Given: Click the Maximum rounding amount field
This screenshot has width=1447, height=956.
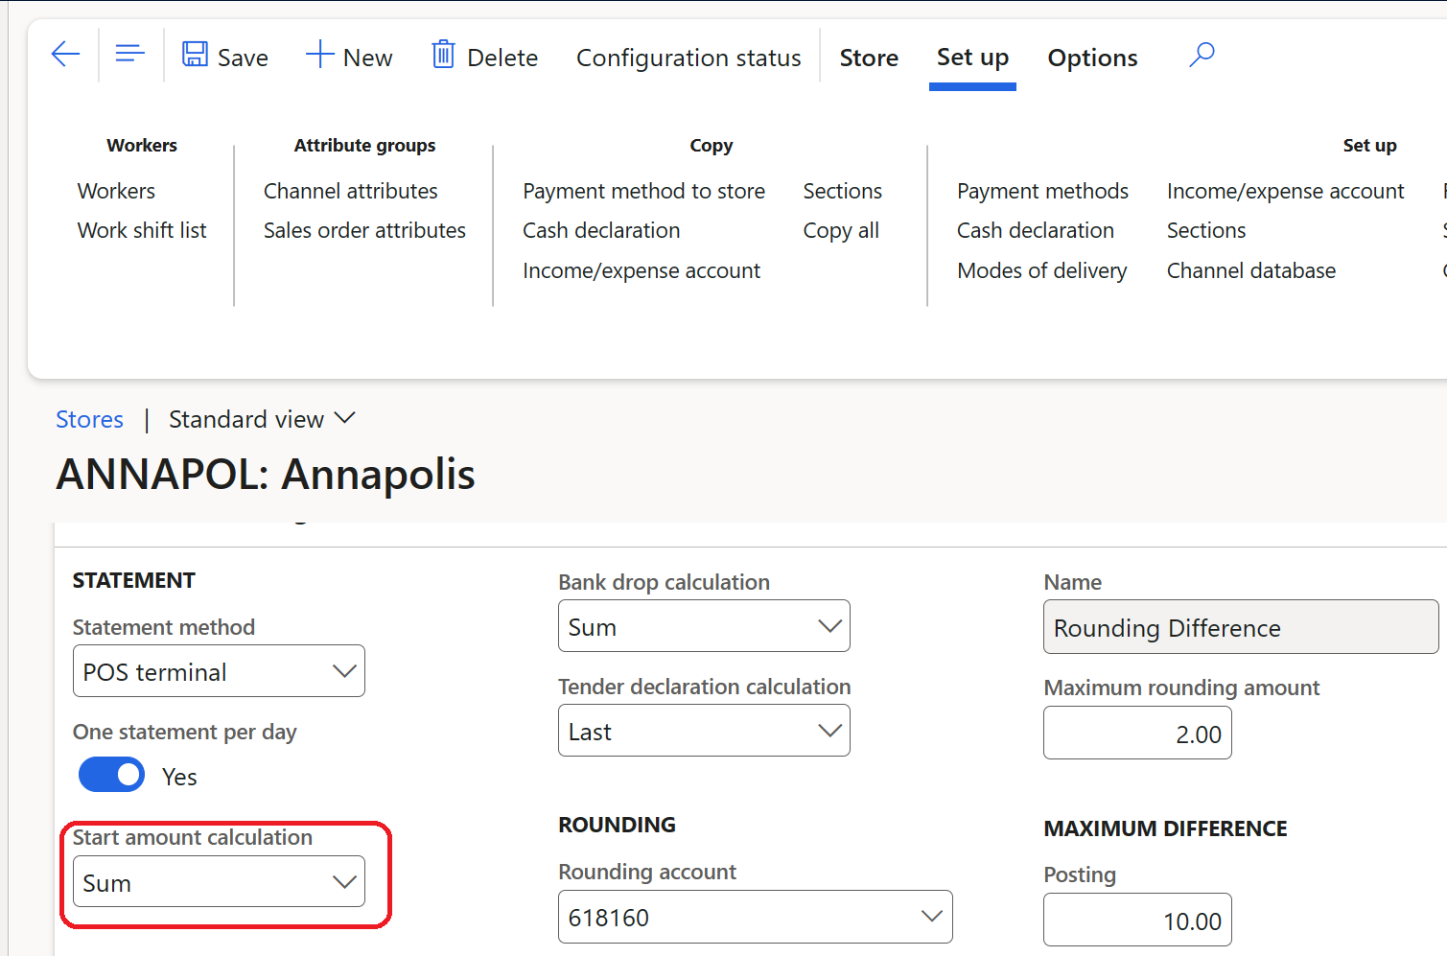Looking at the screenshot, I should (x=1137, y=733).
